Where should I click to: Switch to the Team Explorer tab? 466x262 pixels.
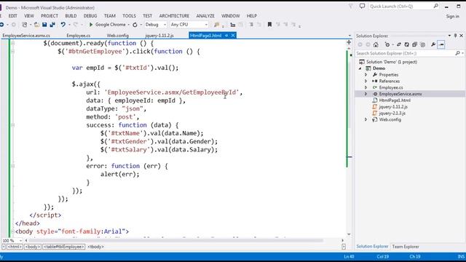click(406, 247)
